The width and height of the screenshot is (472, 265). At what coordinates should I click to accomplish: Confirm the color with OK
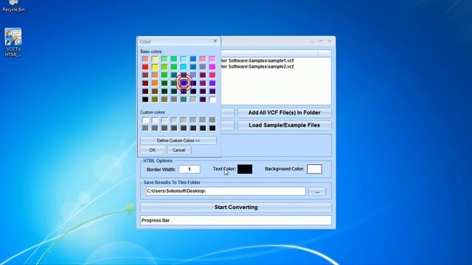[x=153, y=150]
